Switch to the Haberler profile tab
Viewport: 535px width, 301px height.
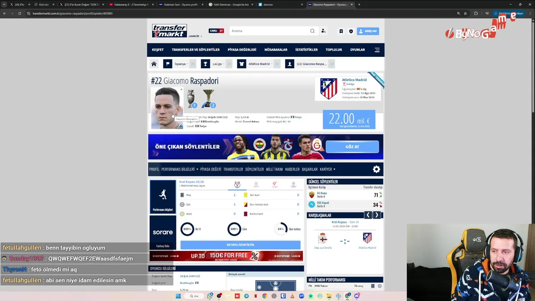point(292,169)
